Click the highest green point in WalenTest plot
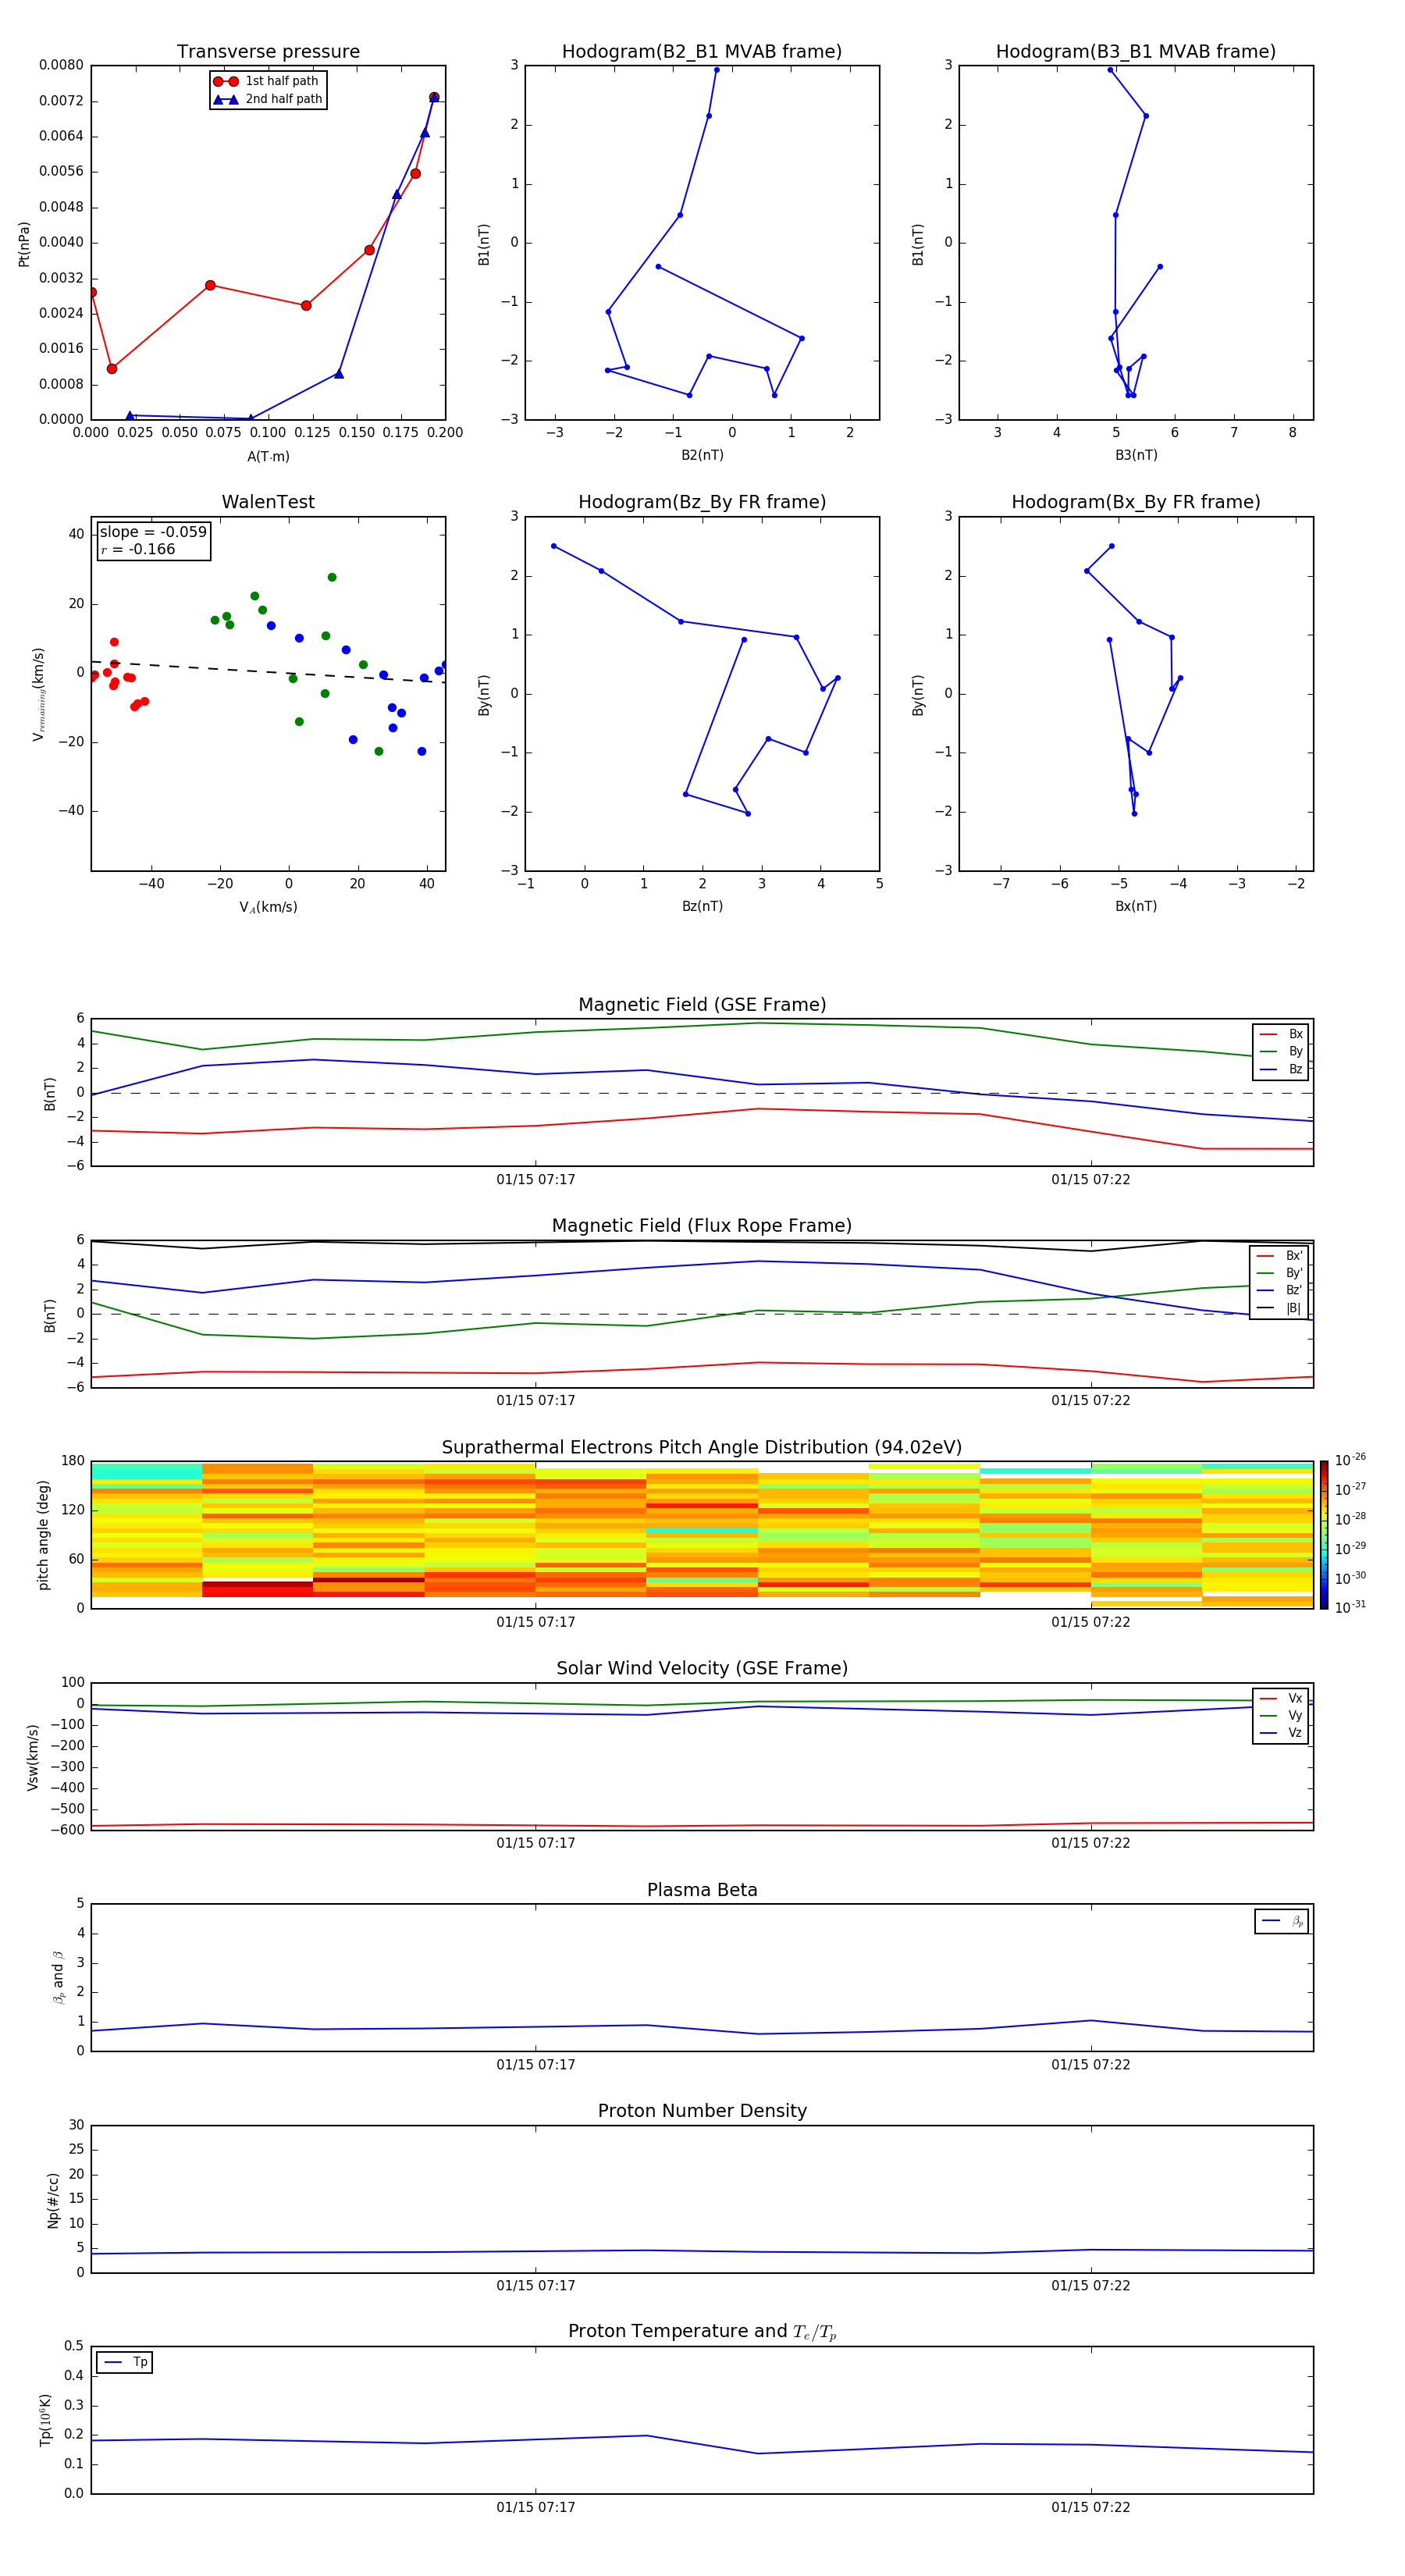Image resolution: width=1405 pixels, height=2576 pixels. pos(332,577)
